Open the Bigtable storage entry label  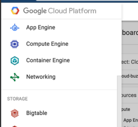37,113
